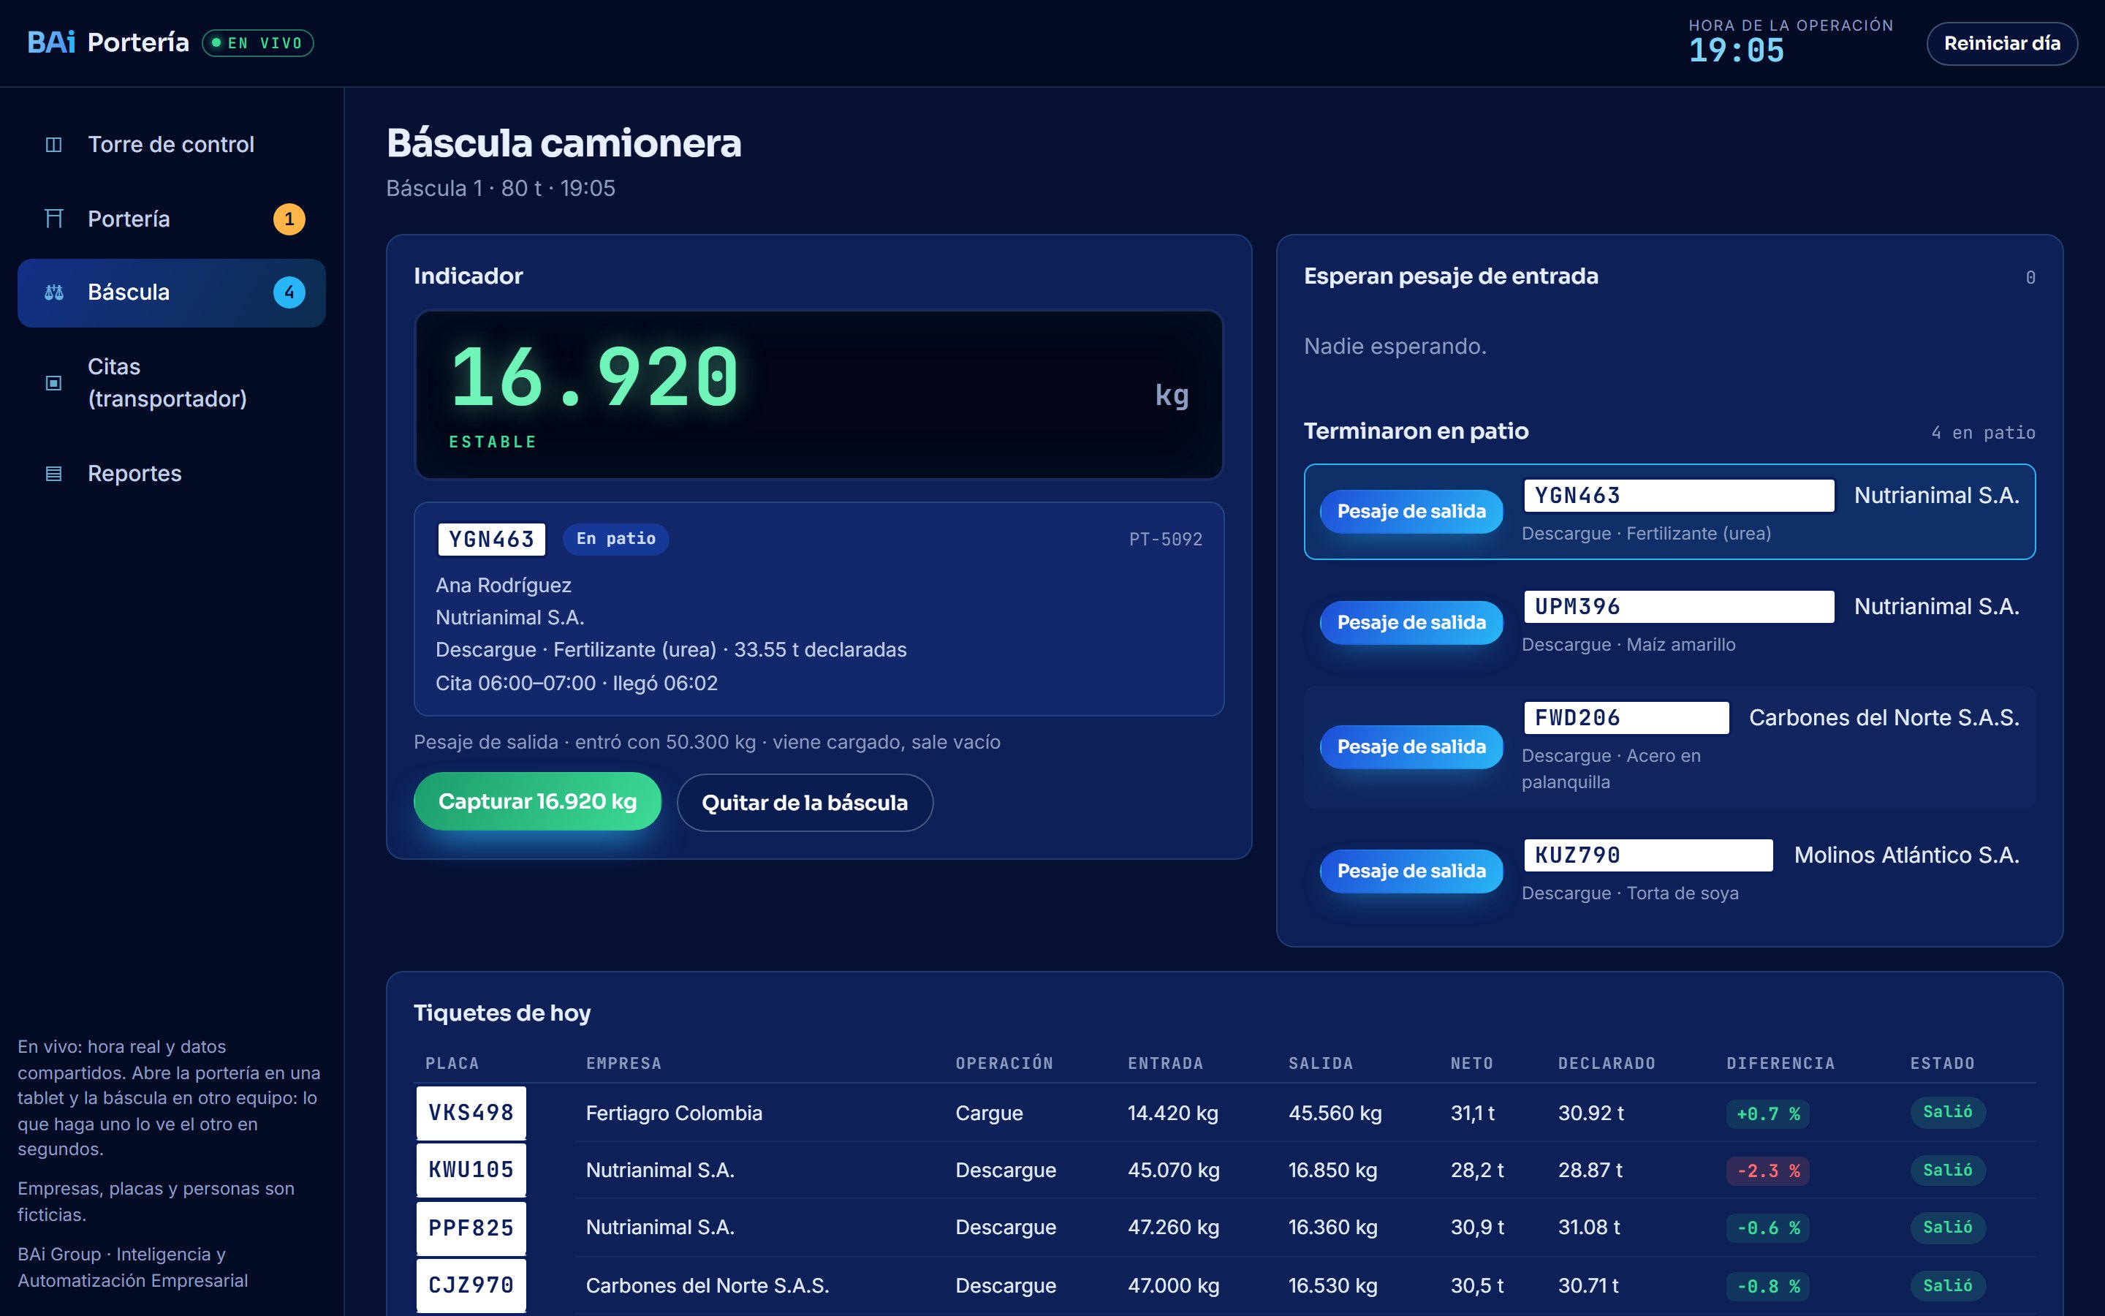Click the Portería gate icon in sidebar
This screenshot has height=1316, width=2105.
pos(54,219)
